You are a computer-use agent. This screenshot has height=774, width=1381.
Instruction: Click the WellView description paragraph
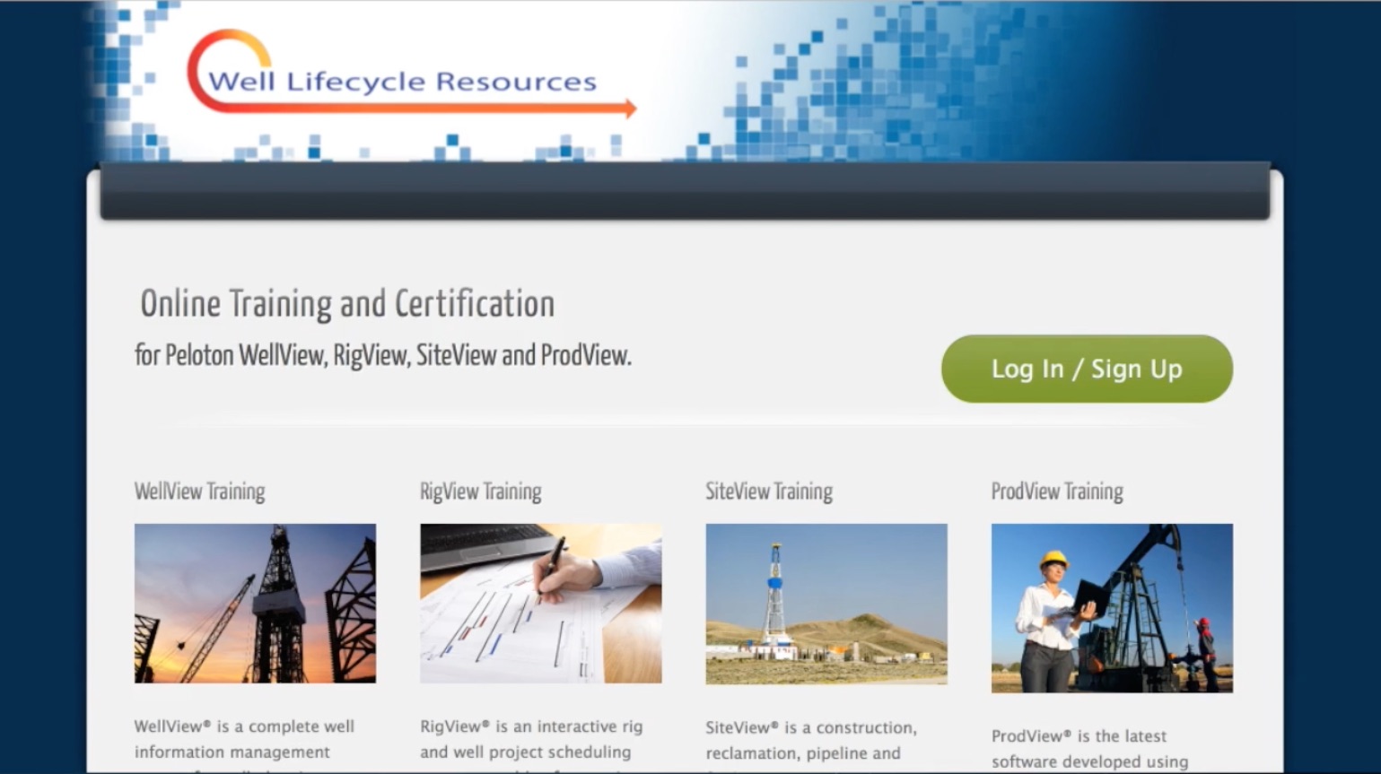click(x=244, y=740)
